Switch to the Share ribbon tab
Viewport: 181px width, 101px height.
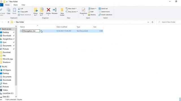(16, 5)
